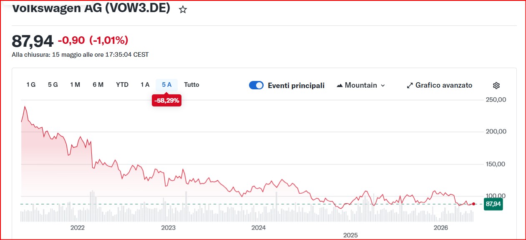
Task: Select the 5 G time range
Action: coord(53,85)
